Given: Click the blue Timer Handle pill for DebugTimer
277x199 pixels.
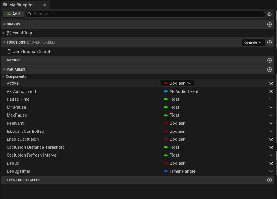Looking at the screenshot, I should 166,171.
